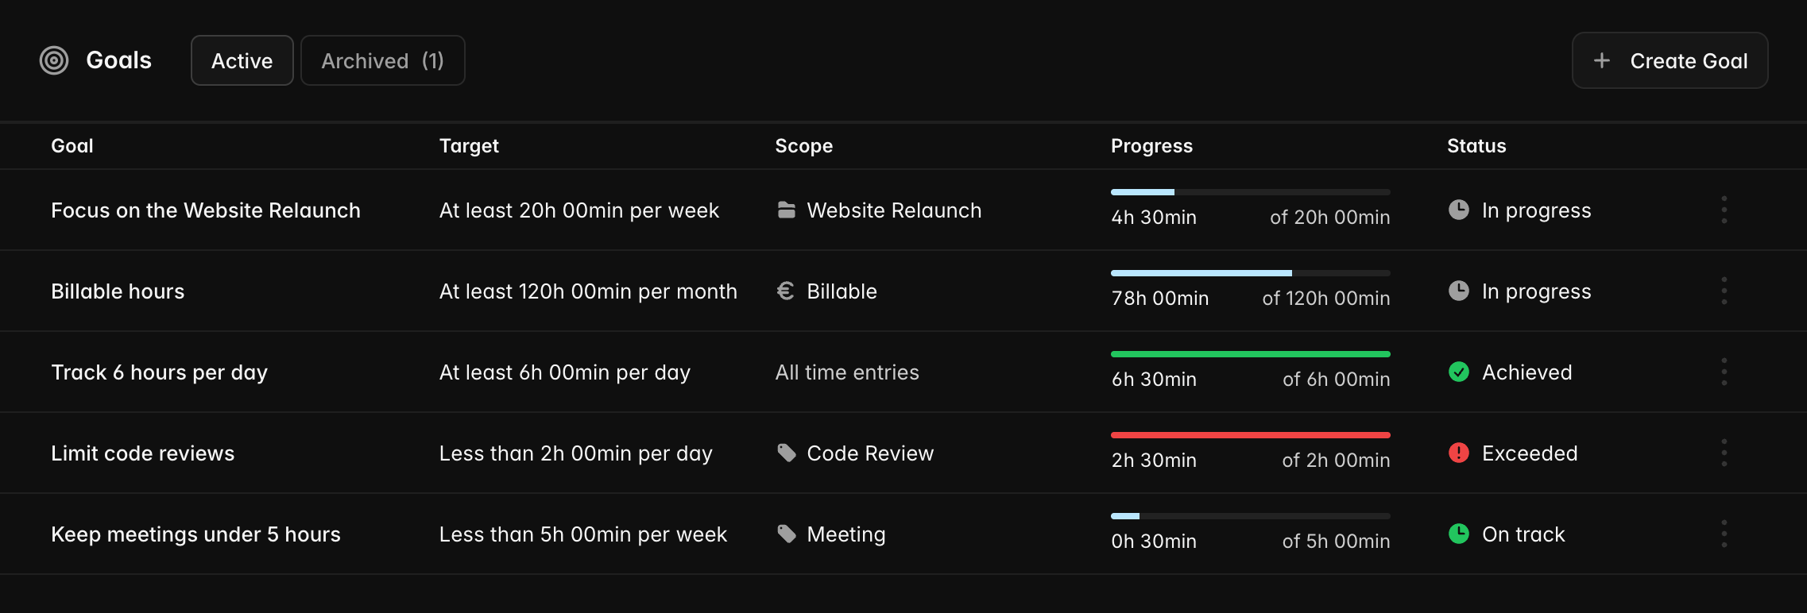The height and width of the screenshot is (613, 1807).
Task: Open the options menu for Track 6 hours per day
Action: [1724, 372]
